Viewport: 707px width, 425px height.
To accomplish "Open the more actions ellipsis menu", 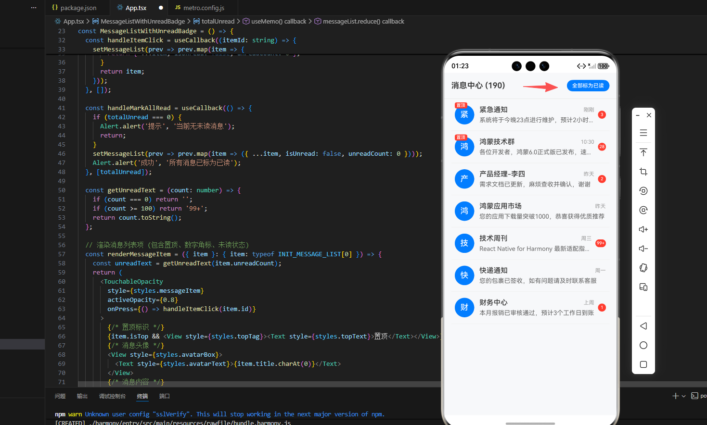I will (x=33, y=8).
